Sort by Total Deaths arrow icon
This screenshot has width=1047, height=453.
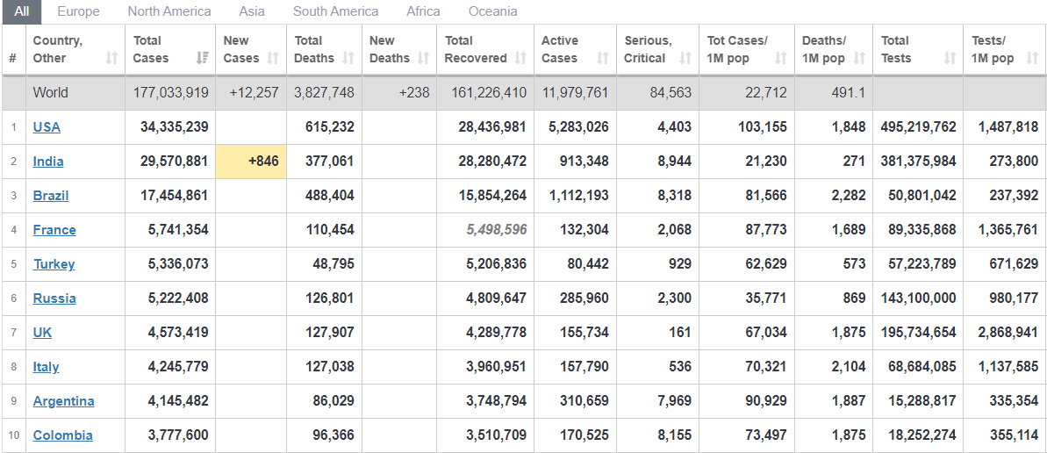[x=348, y=59]
